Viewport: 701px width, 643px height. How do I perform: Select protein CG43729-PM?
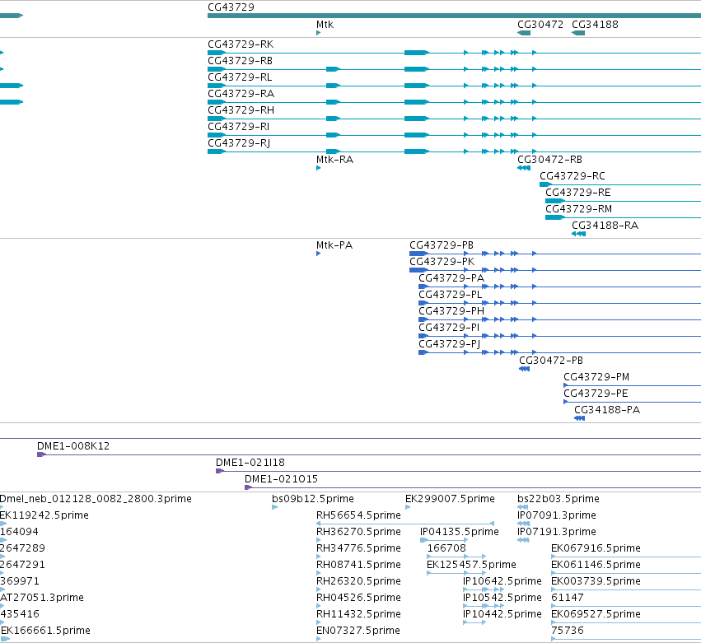[x=596, y=377]
